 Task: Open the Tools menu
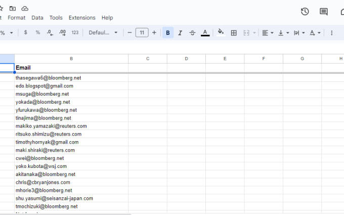(x=56, y=18)
